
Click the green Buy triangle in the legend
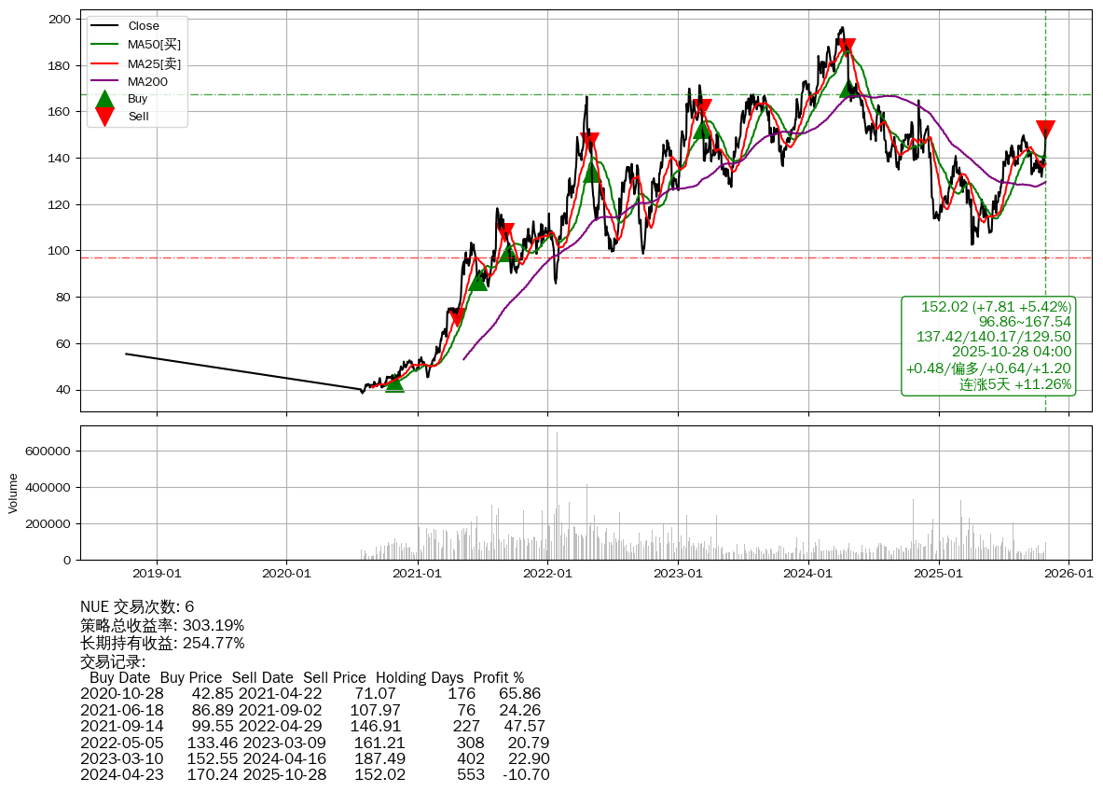tap(105, 99)
